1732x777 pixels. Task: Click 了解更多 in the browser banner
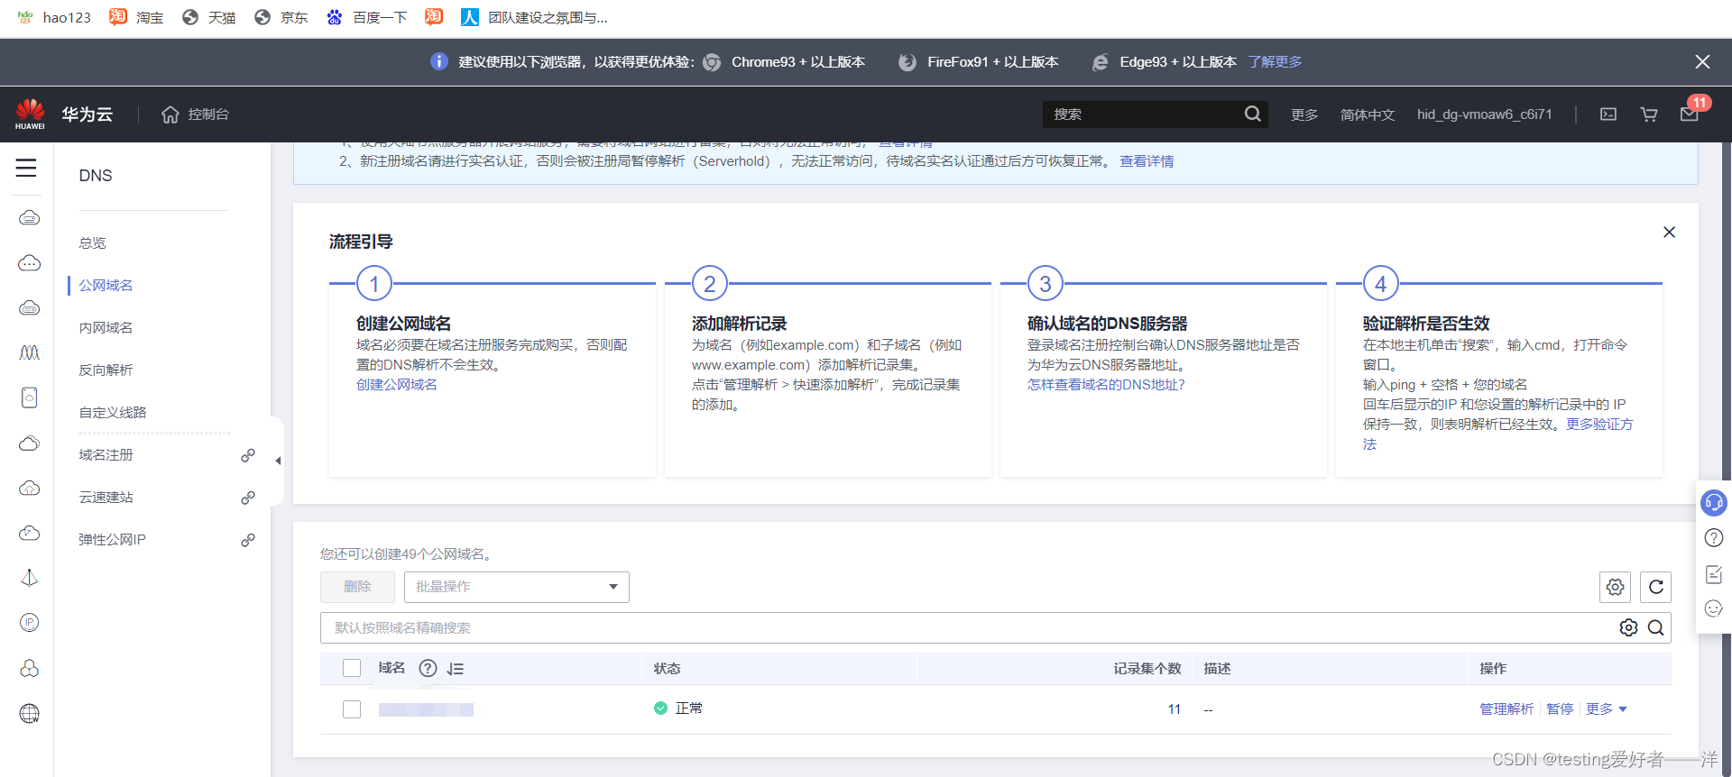click(1275, 61)
